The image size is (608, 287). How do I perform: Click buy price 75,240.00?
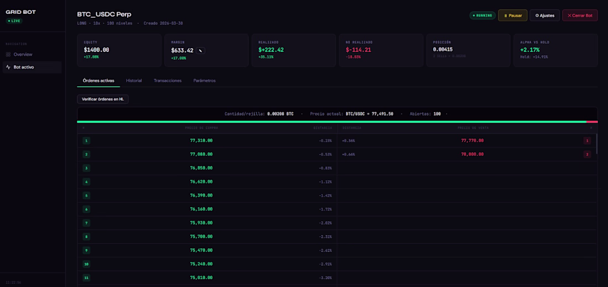point(201,264)
